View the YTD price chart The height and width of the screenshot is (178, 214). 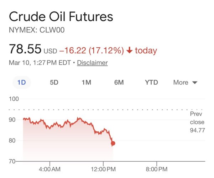point(151,83)
